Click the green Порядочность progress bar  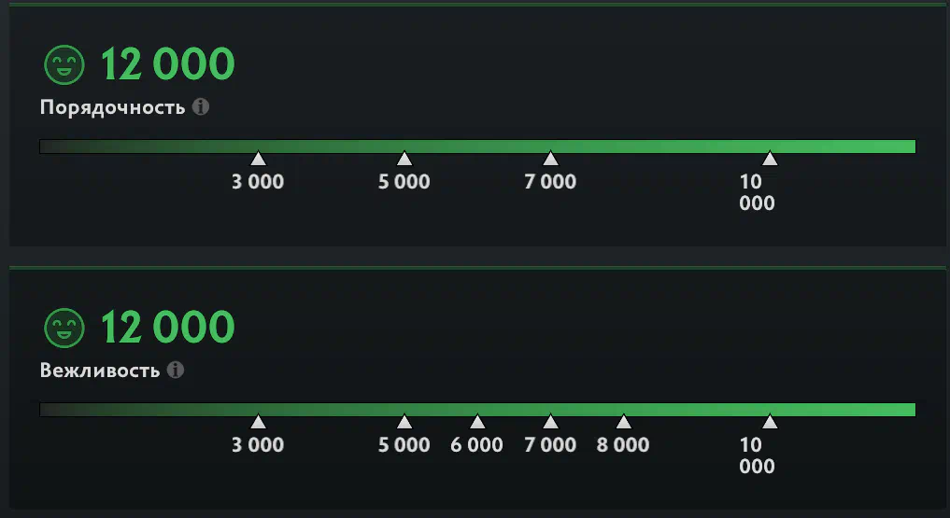point(477,147)
